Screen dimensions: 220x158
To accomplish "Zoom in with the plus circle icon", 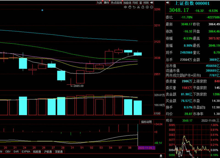I will (x=147, y=7).
